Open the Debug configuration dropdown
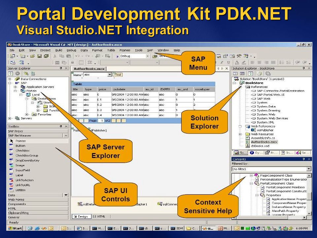 pos(147,56)
